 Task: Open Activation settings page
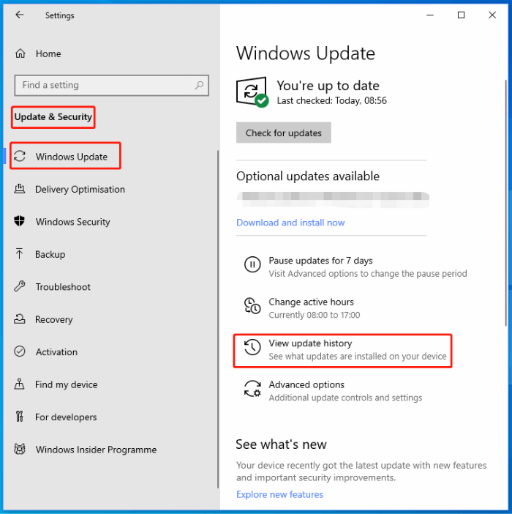(56, 351)
